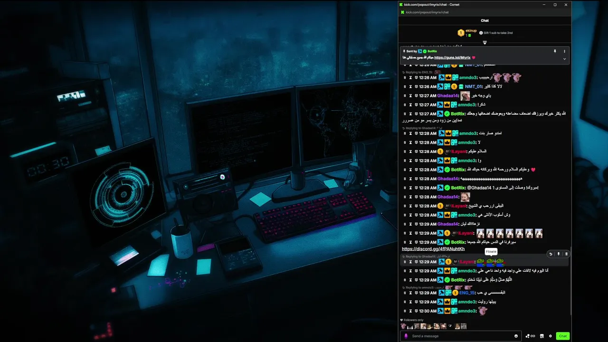608x342 pixels.
Task: Ban amndo3 using the 12:30 AM shield icon
Action: tap(416, 311)
